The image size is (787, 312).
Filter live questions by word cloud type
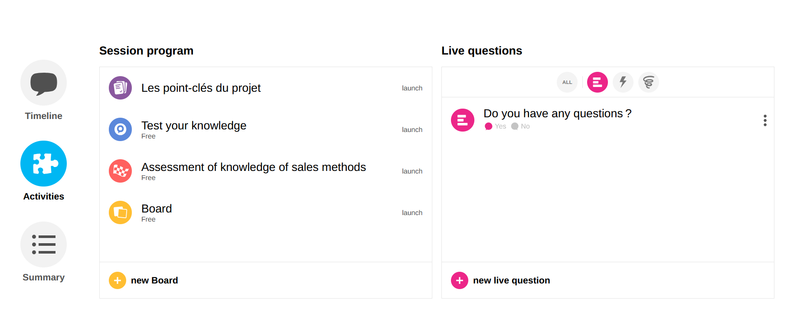tap(648, 82)
